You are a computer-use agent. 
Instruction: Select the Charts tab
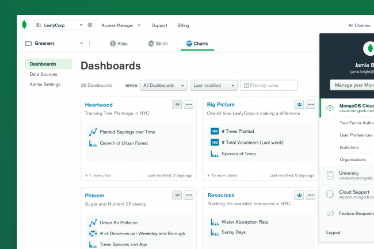pyautogui.click(x=197, y=44)
